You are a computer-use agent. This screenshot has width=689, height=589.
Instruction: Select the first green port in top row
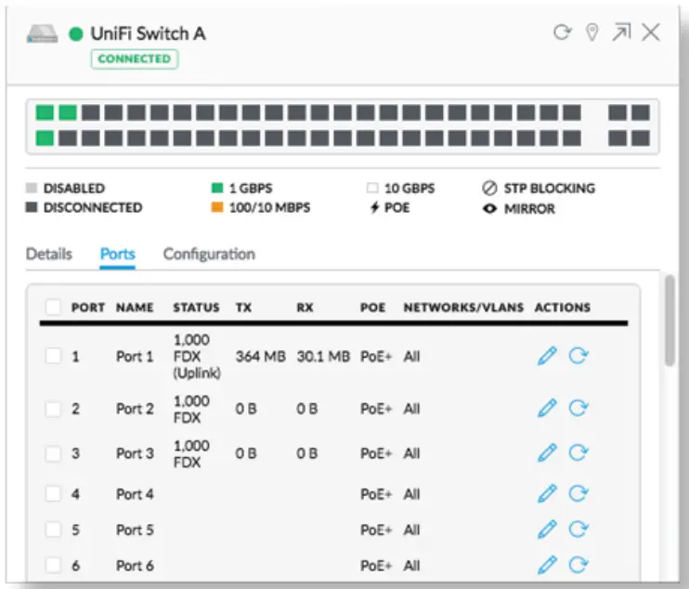click(x=45, y=112)
